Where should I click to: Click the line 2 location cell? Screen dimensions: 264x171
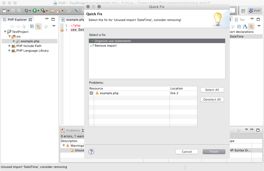tap(183, 93)
